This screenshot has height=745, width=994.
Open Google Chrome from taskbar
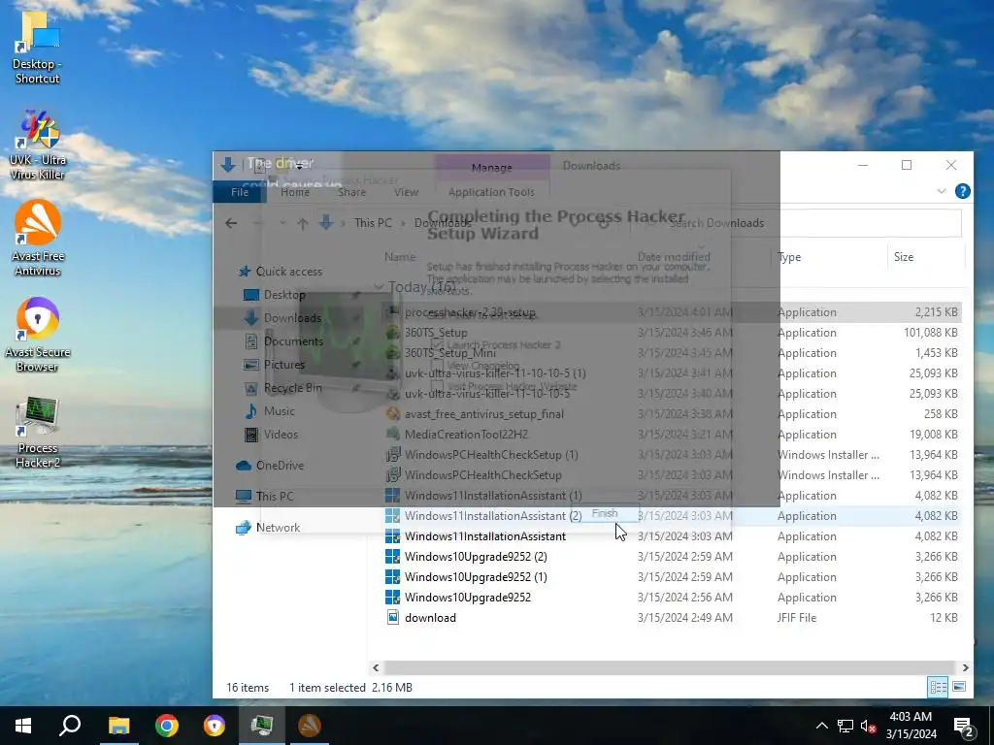click(167, 726)
